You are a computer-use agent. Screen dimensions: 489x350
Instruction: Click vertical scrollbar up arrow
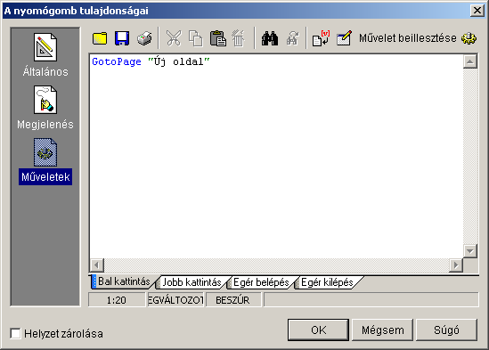[470, 61]
